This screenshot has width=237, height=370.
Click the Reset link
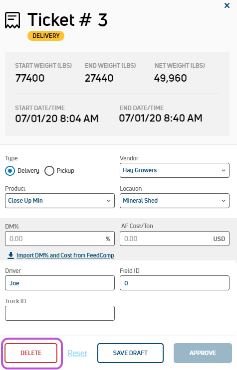77,353
